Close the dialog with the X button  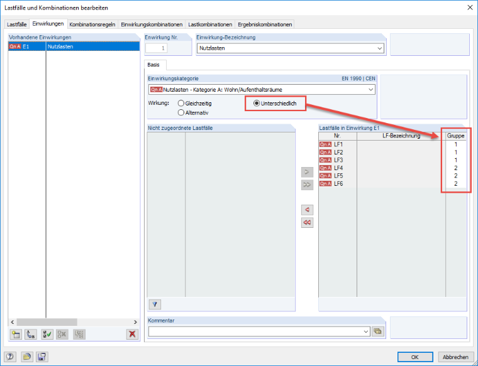click(x=470, y=8)
